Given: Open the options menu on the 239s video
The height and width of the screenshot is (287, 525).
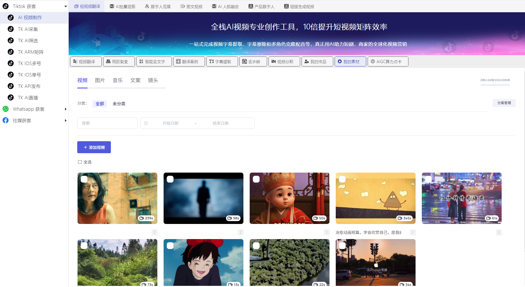Looking at the screenshot, I should (x=155, y=232).
